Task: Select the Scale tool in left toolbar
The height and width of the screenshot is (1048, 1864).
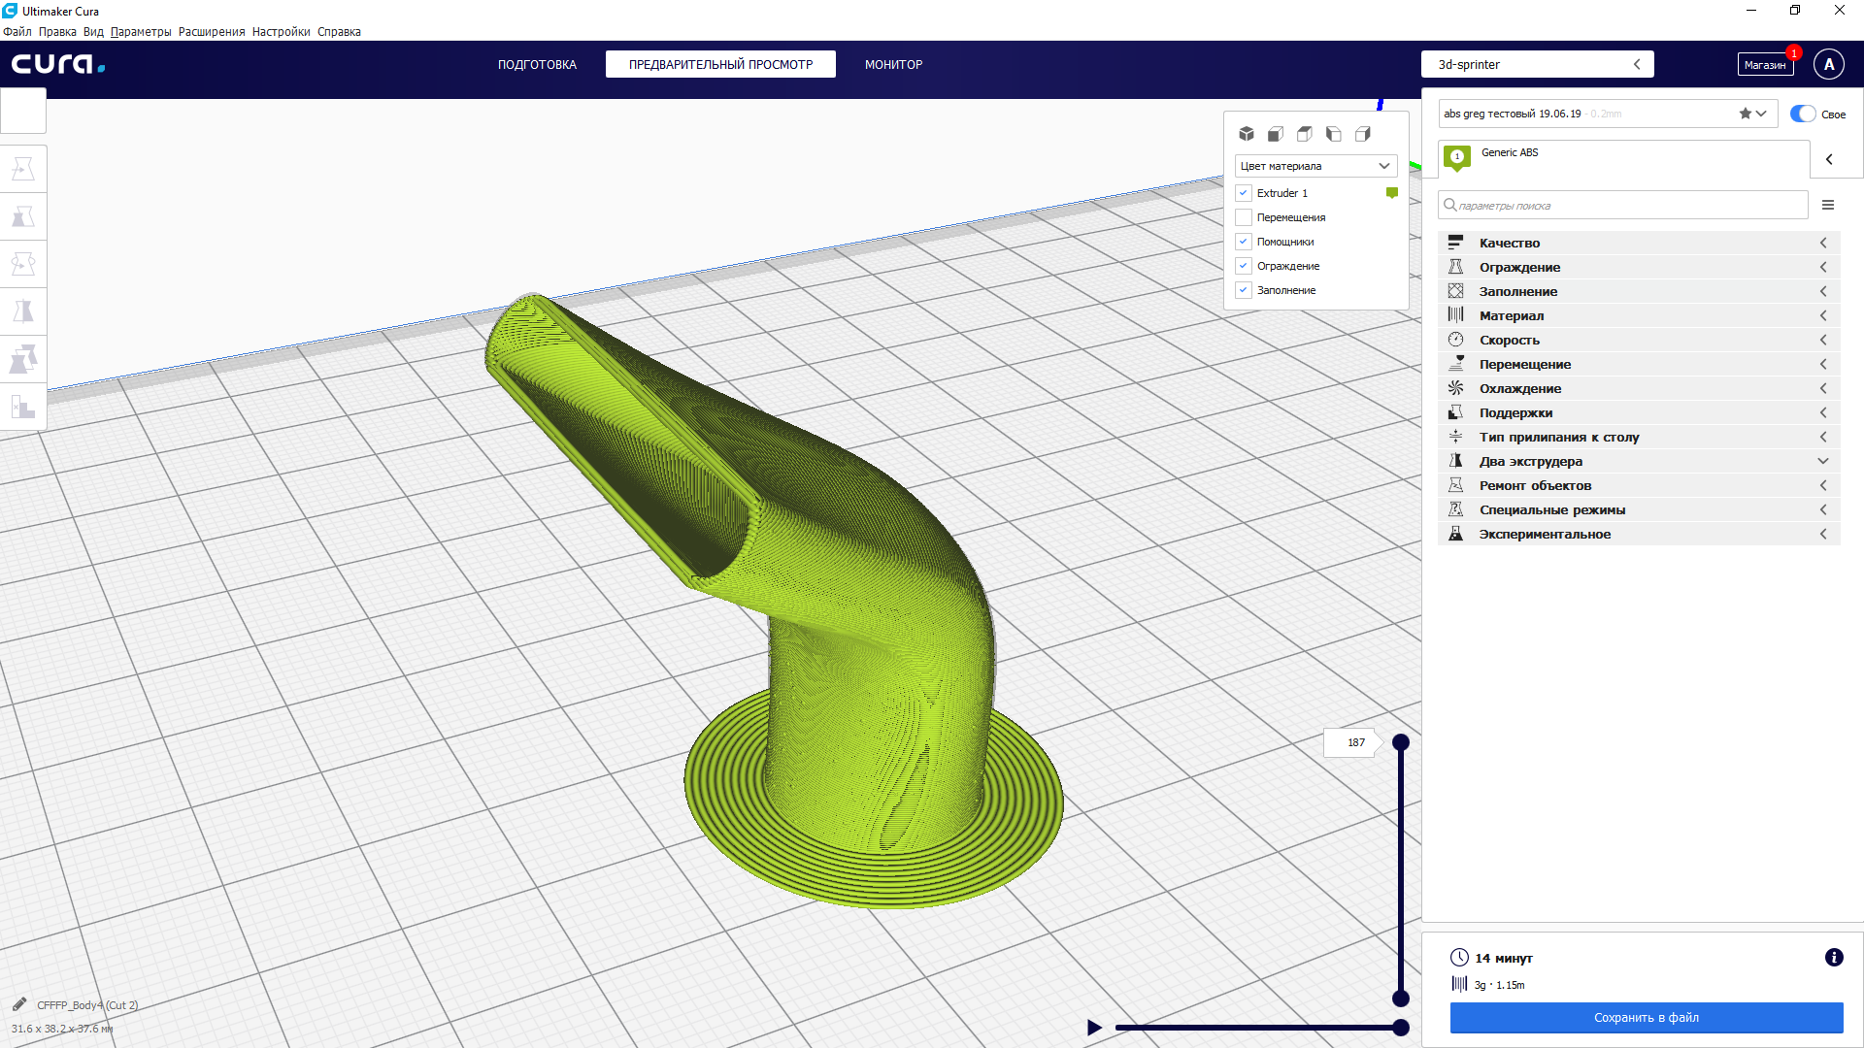Action: pos(23,216)
